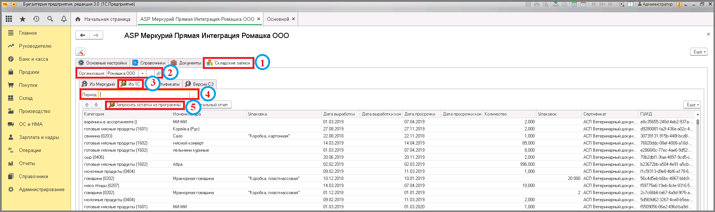Close the ASP Меркурий tab
Viewport: 715px width, 212px height.
pos(259,19)
